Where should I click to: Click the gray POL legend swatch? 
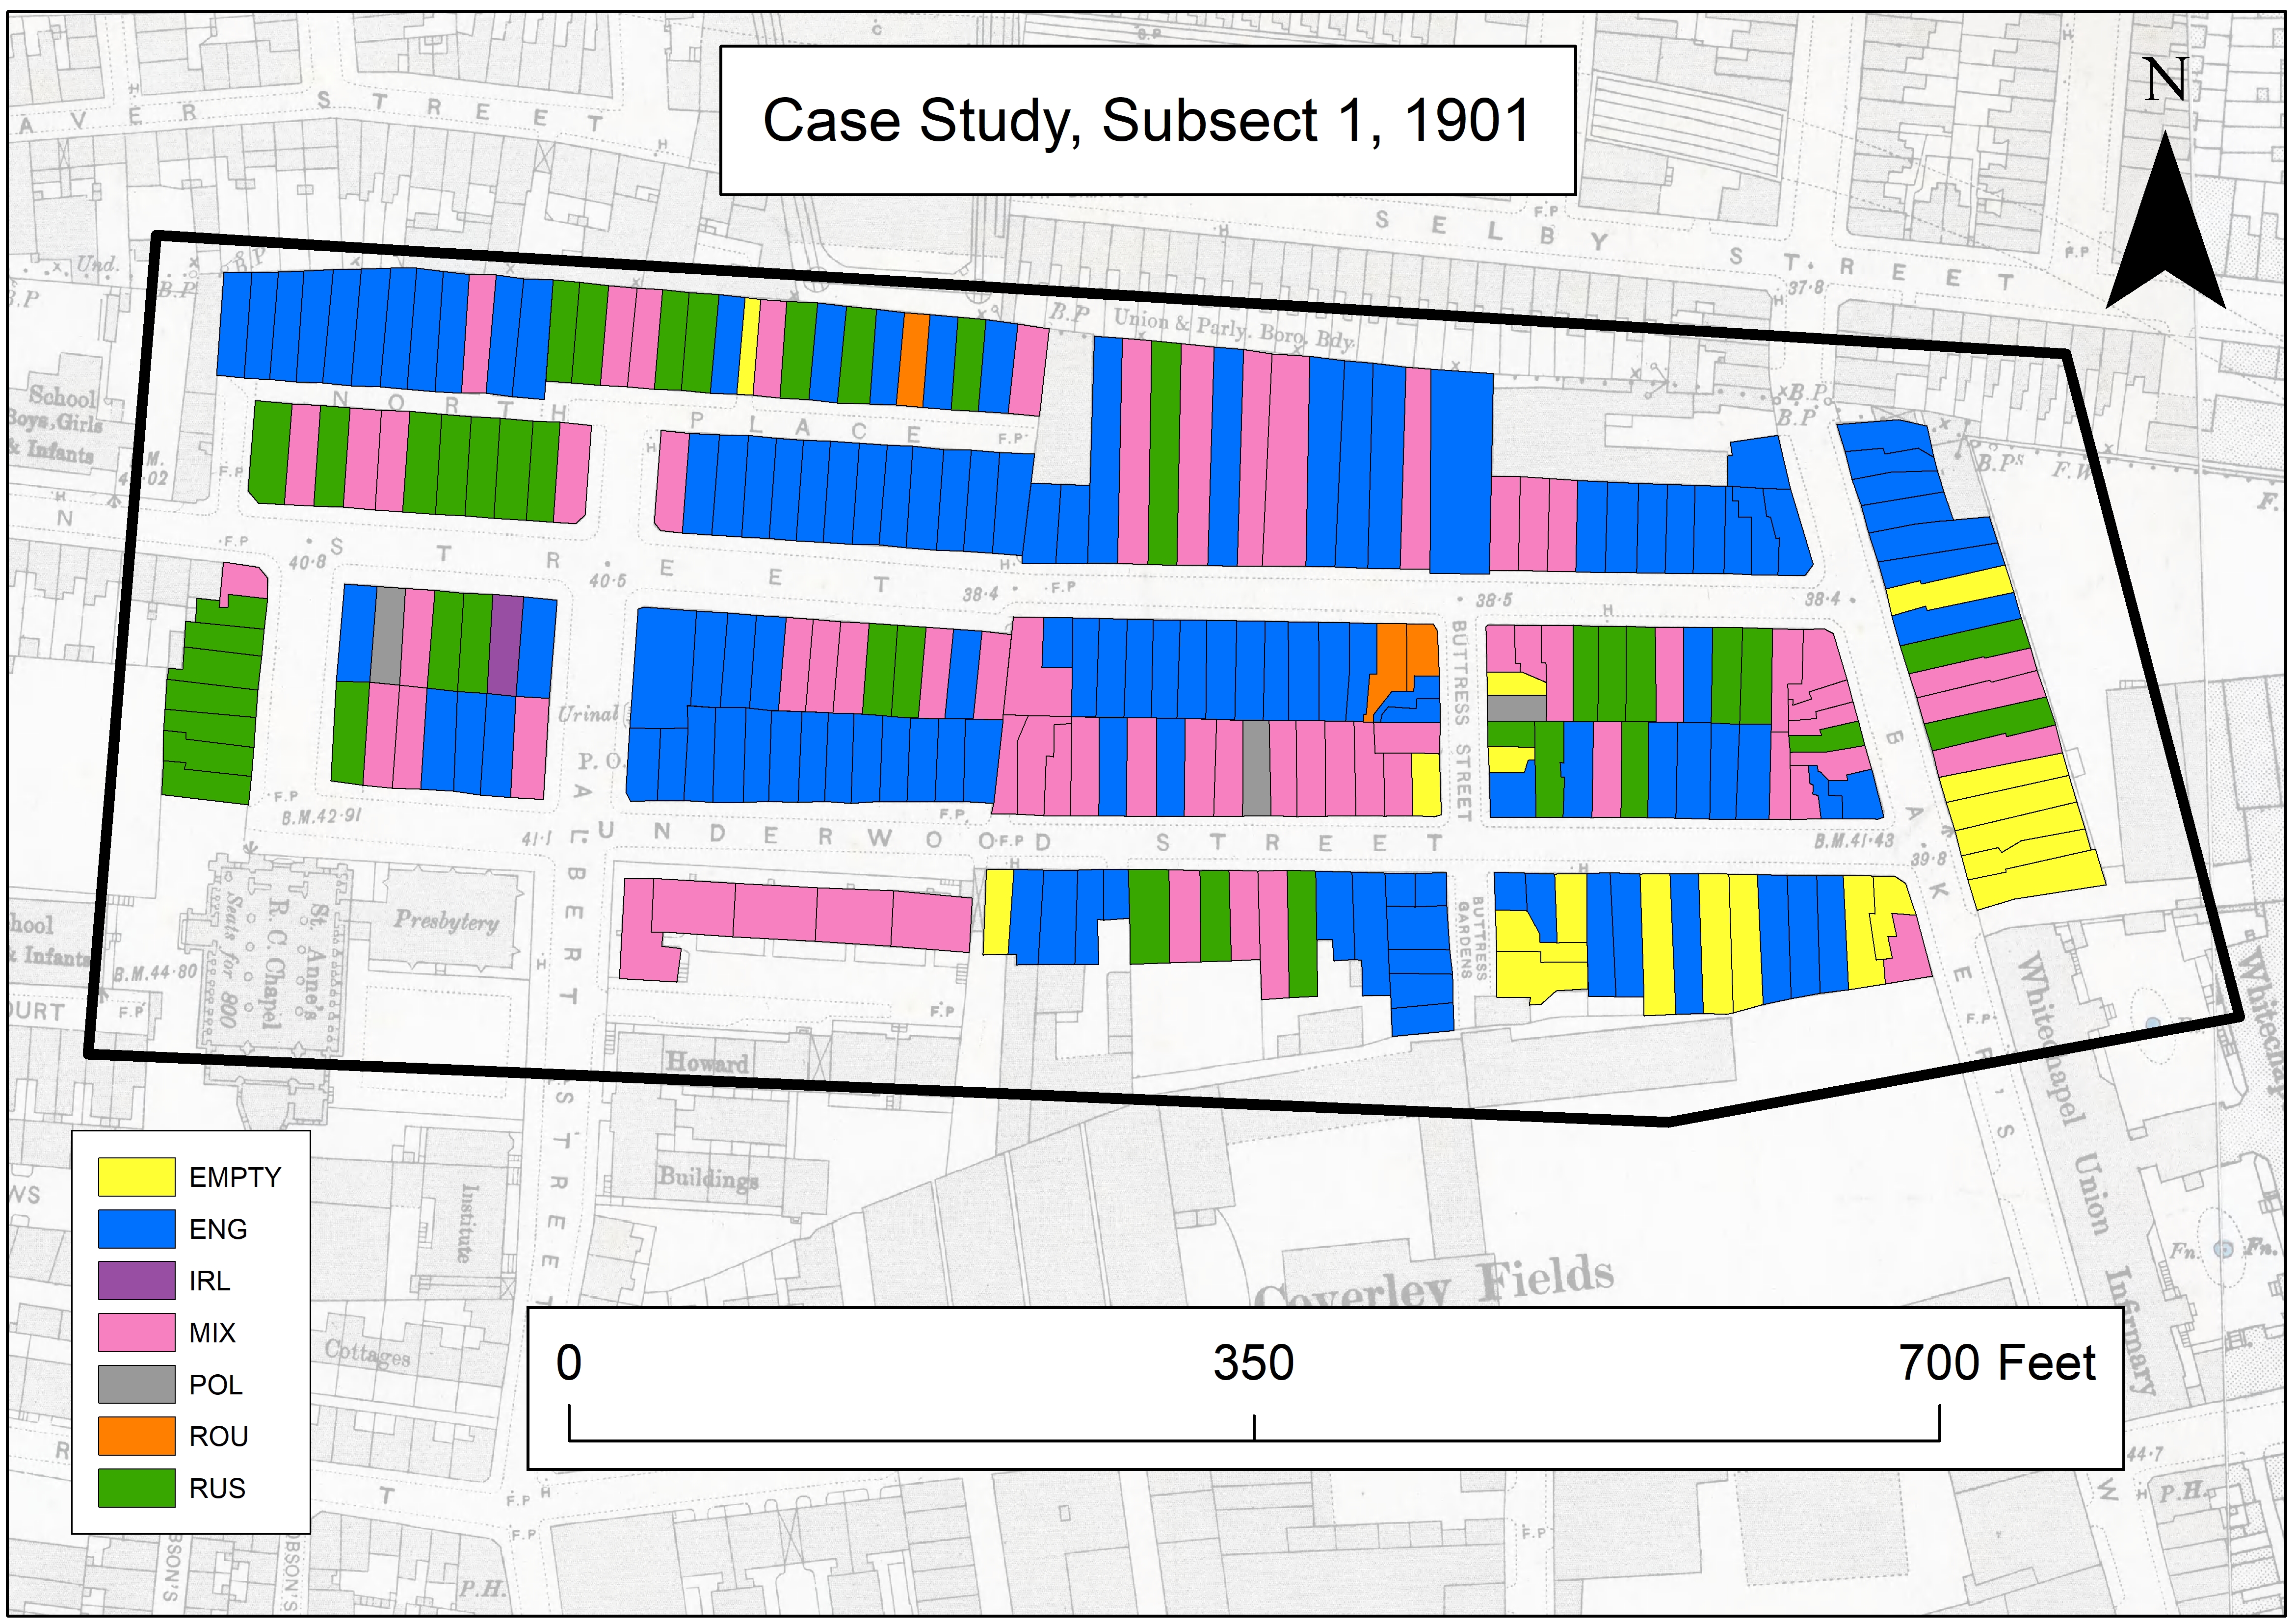137,1384
